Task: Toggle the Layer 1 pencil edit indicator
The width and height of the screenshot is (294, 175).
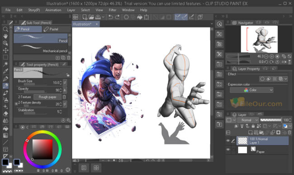Action: click(x=233, y=141)
